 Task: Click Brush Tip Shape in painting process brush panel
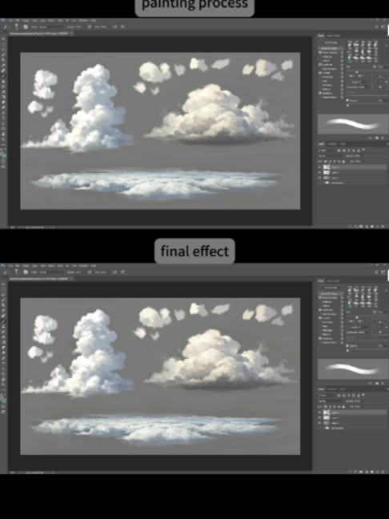pyautogui.click(x=329, y=48)
